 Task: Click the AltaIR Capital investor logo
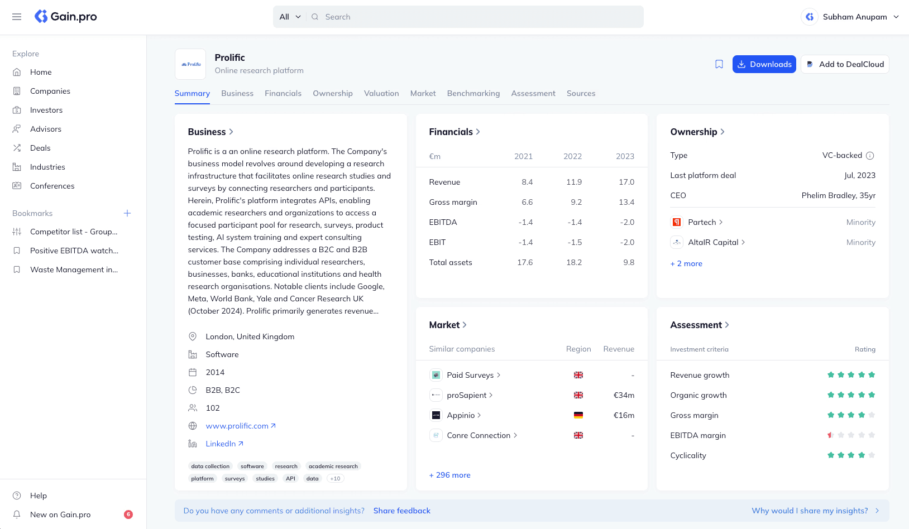click(677, 242)
